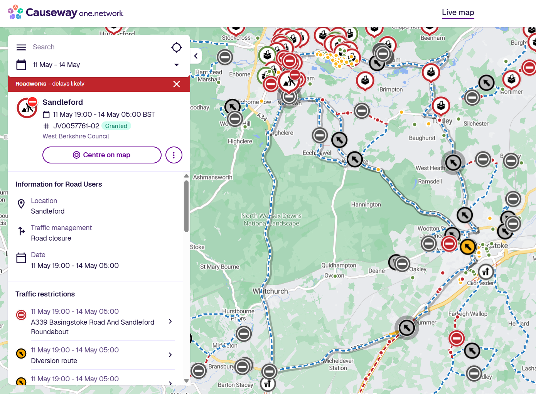The image size is (536, 394).
Task: Click the location pin icon above Sandleford
Action: tap(21, 204)
